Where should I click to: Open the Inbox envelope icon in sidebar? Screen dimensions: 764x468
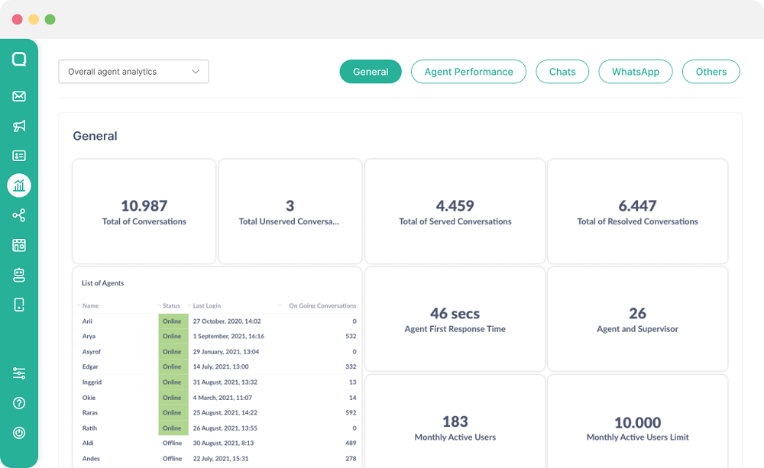pyautogui.click(x=19, y=96)
